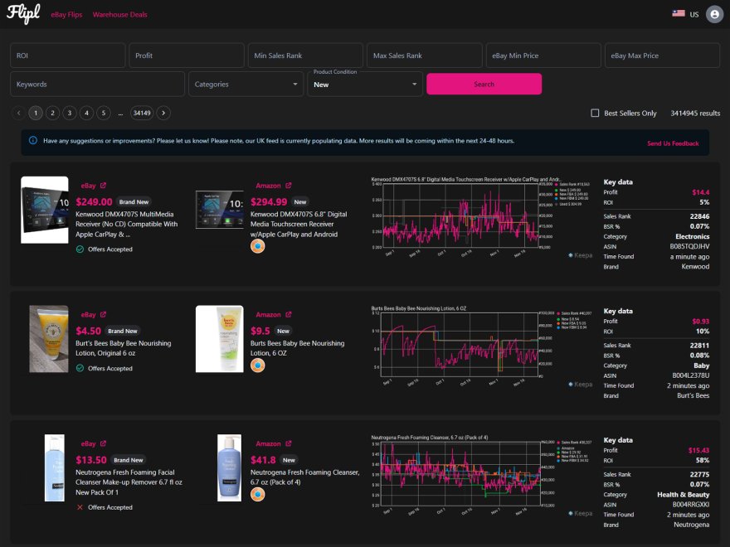Open Neutrogena eBay cleanser thumbnail
The width and height of the screenshot is (730, 547).
55,468
